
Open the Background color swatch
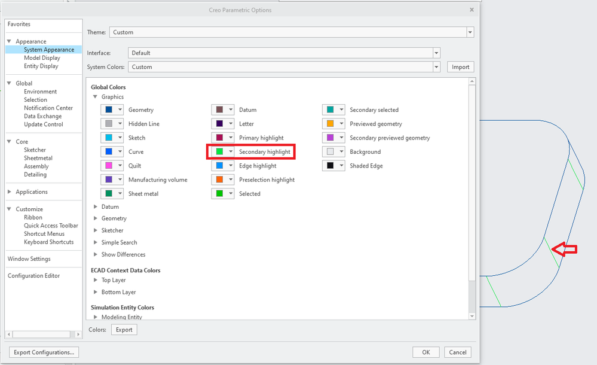(x=333, y=152)
